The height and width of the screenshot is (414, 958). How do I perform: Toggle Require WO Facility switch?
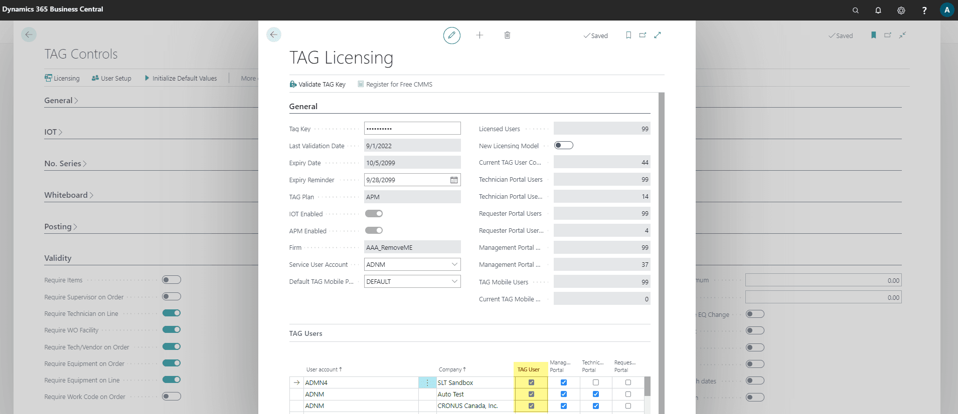pos(172,329)
